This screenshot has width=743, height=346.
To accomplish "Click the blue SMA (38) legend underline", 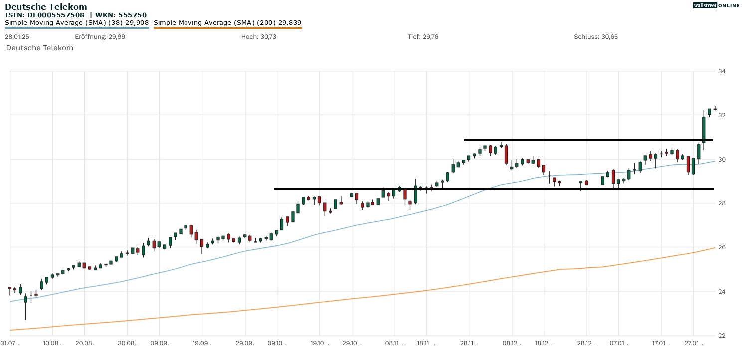I will pos(77,28).
